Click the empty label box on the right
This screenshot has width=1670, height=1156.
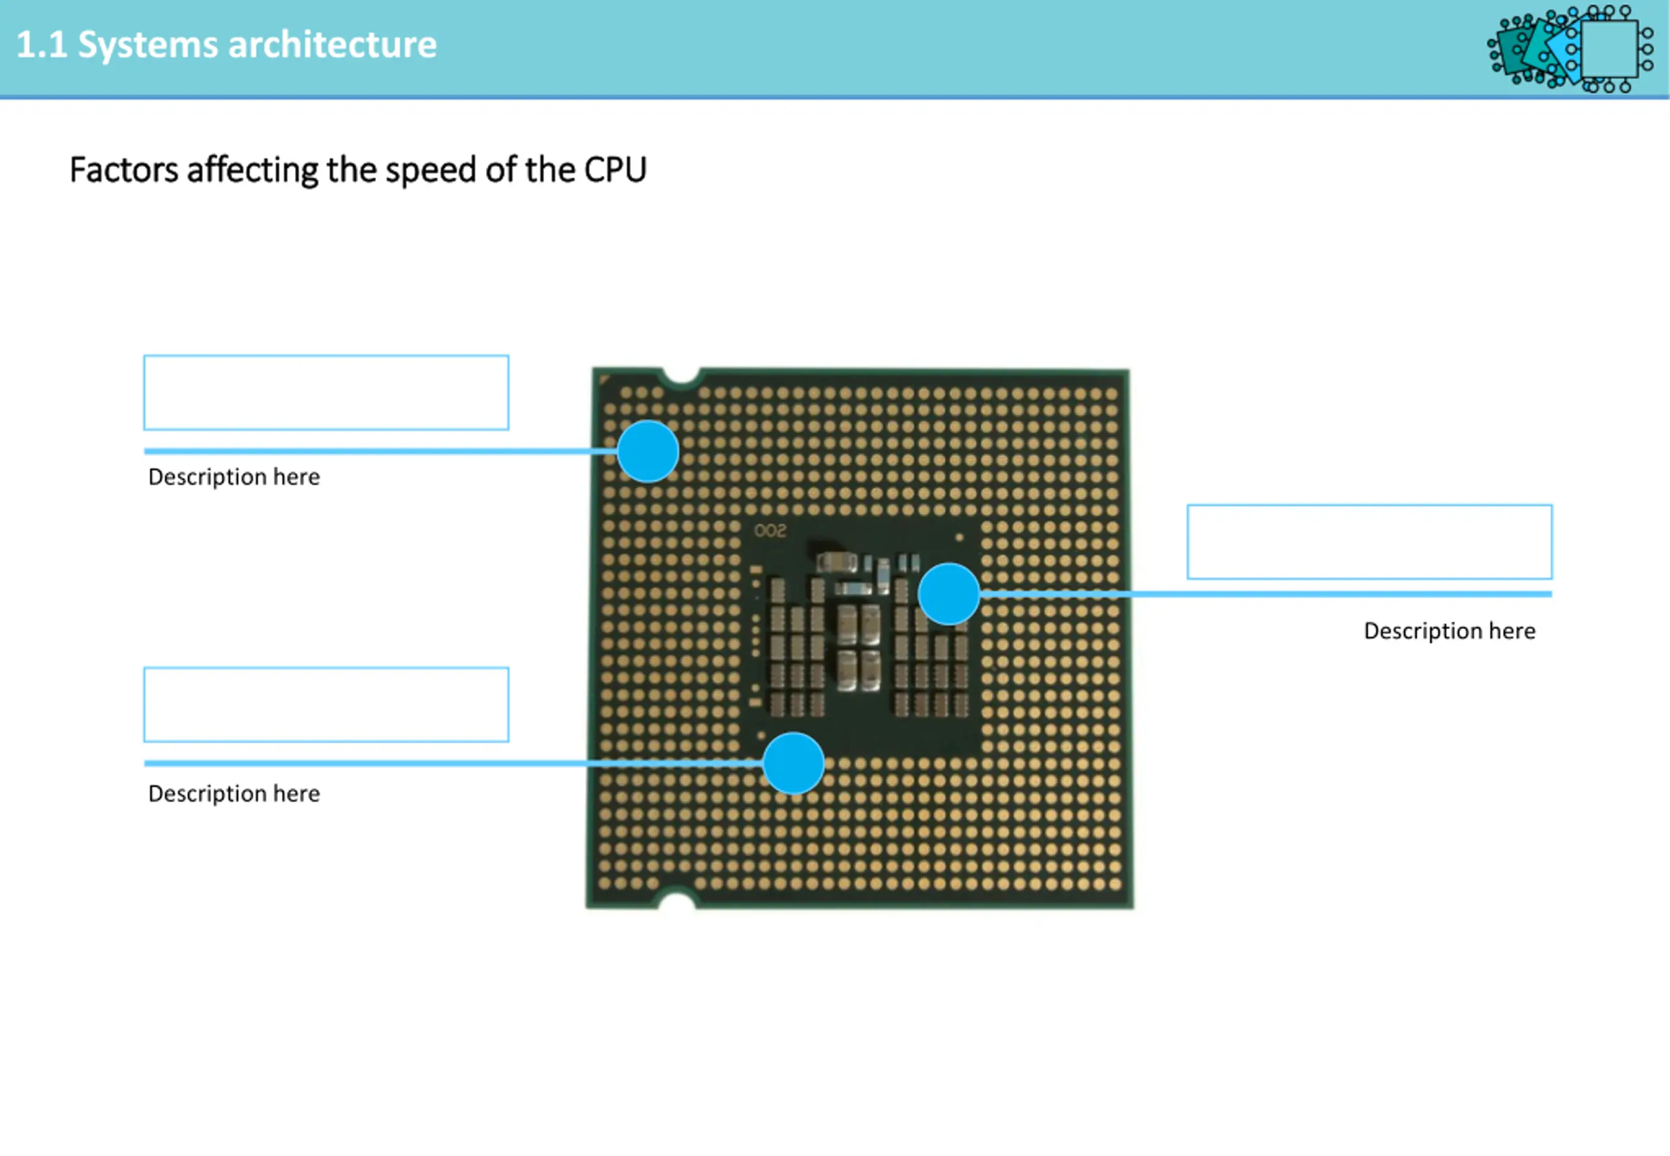click(1369, 541)
